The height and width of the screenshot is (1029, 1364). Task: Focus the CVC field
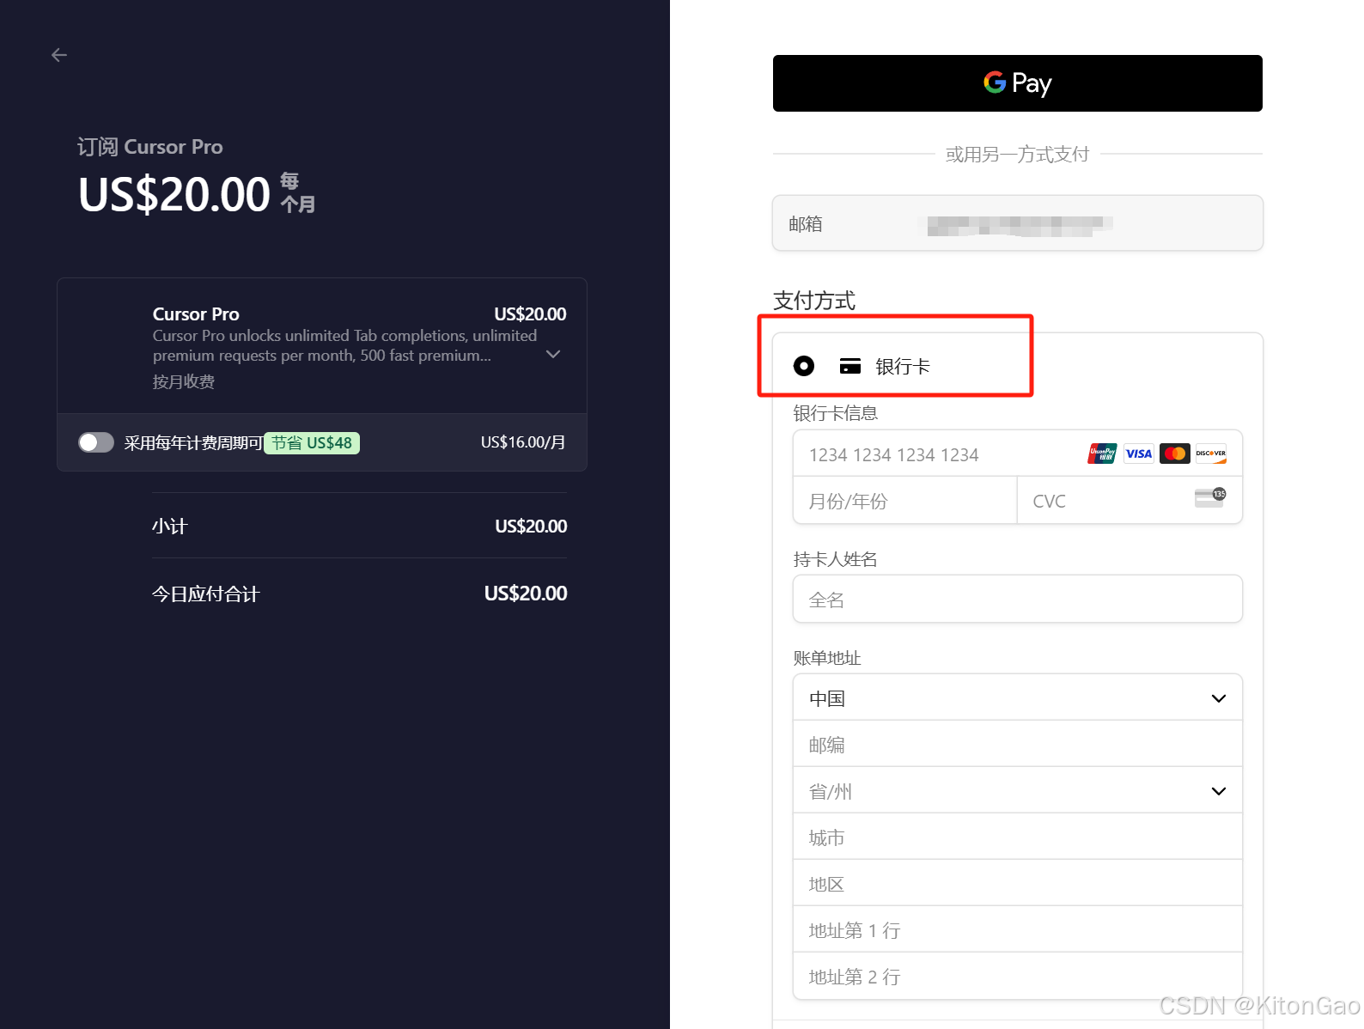click(x=1130, y=501)
